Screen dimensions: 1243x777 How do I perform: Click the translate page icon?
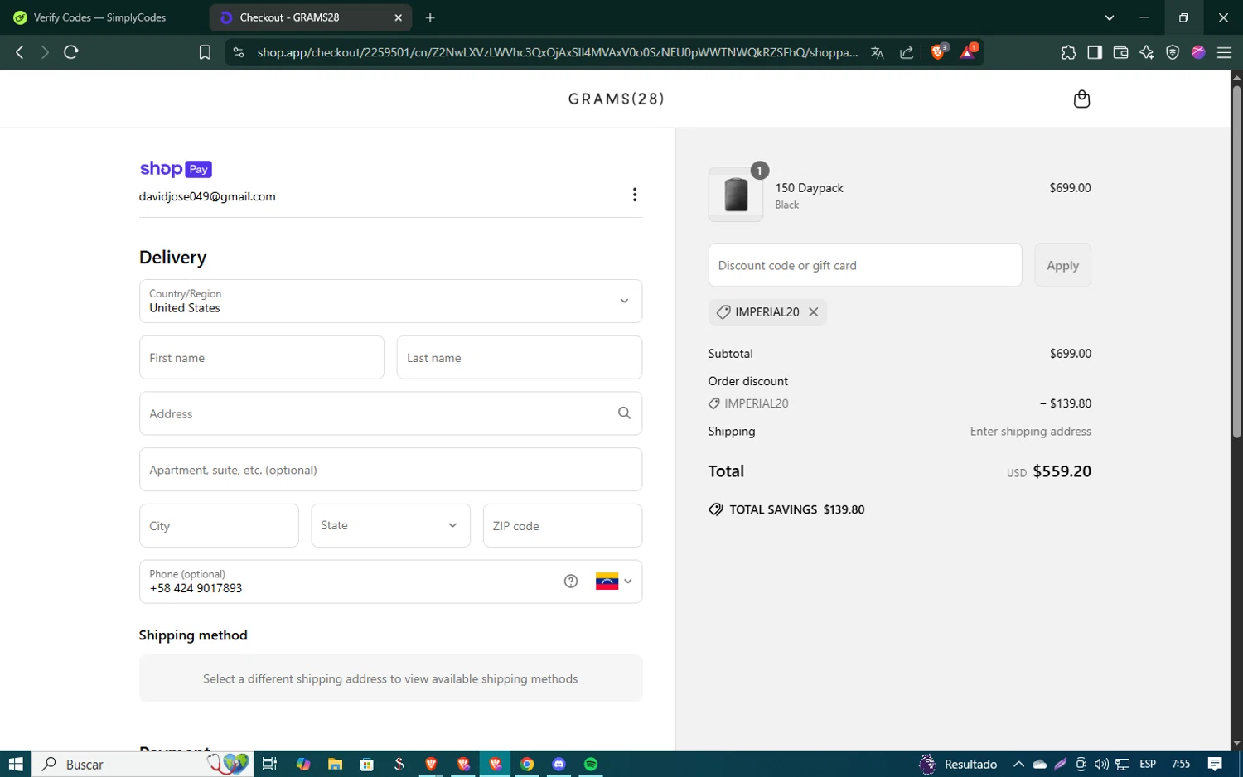pos(878,52)
